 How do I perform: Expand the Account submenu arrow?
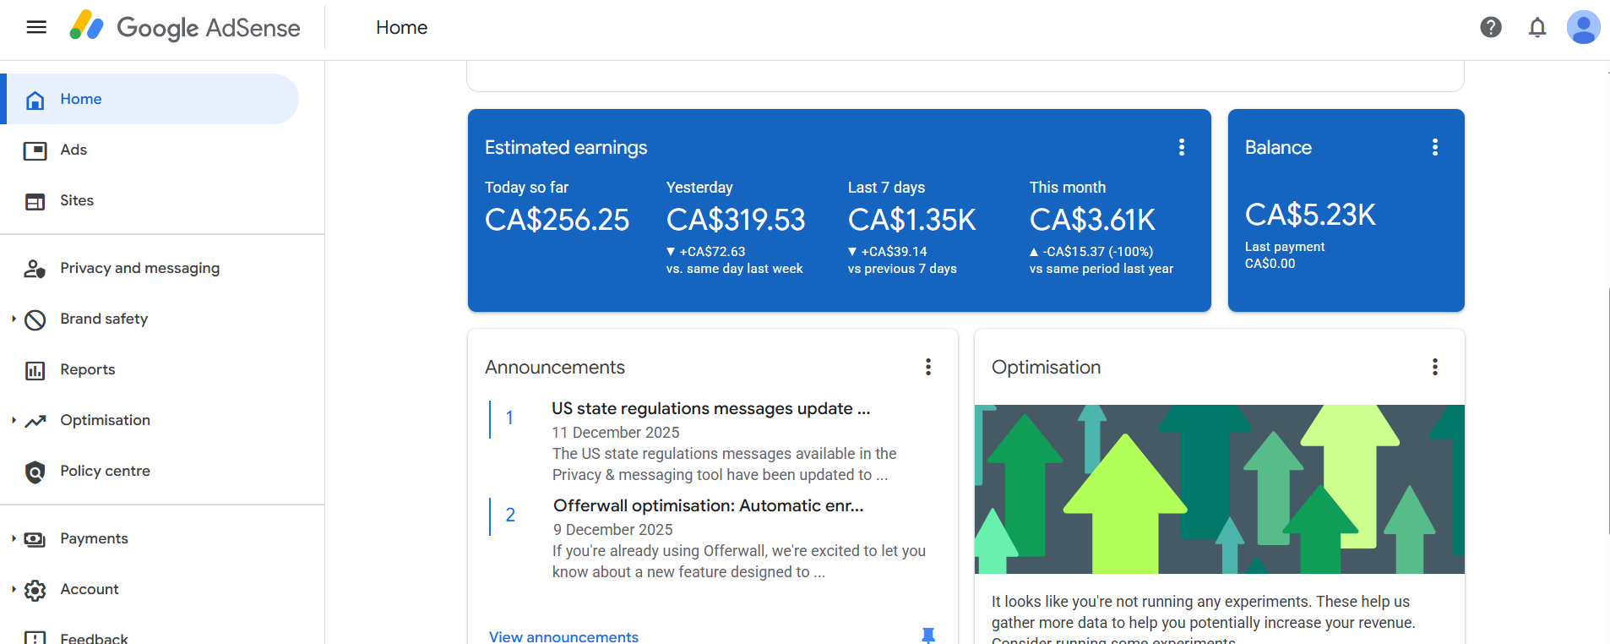pyautogui.click(x=14, y=589)
